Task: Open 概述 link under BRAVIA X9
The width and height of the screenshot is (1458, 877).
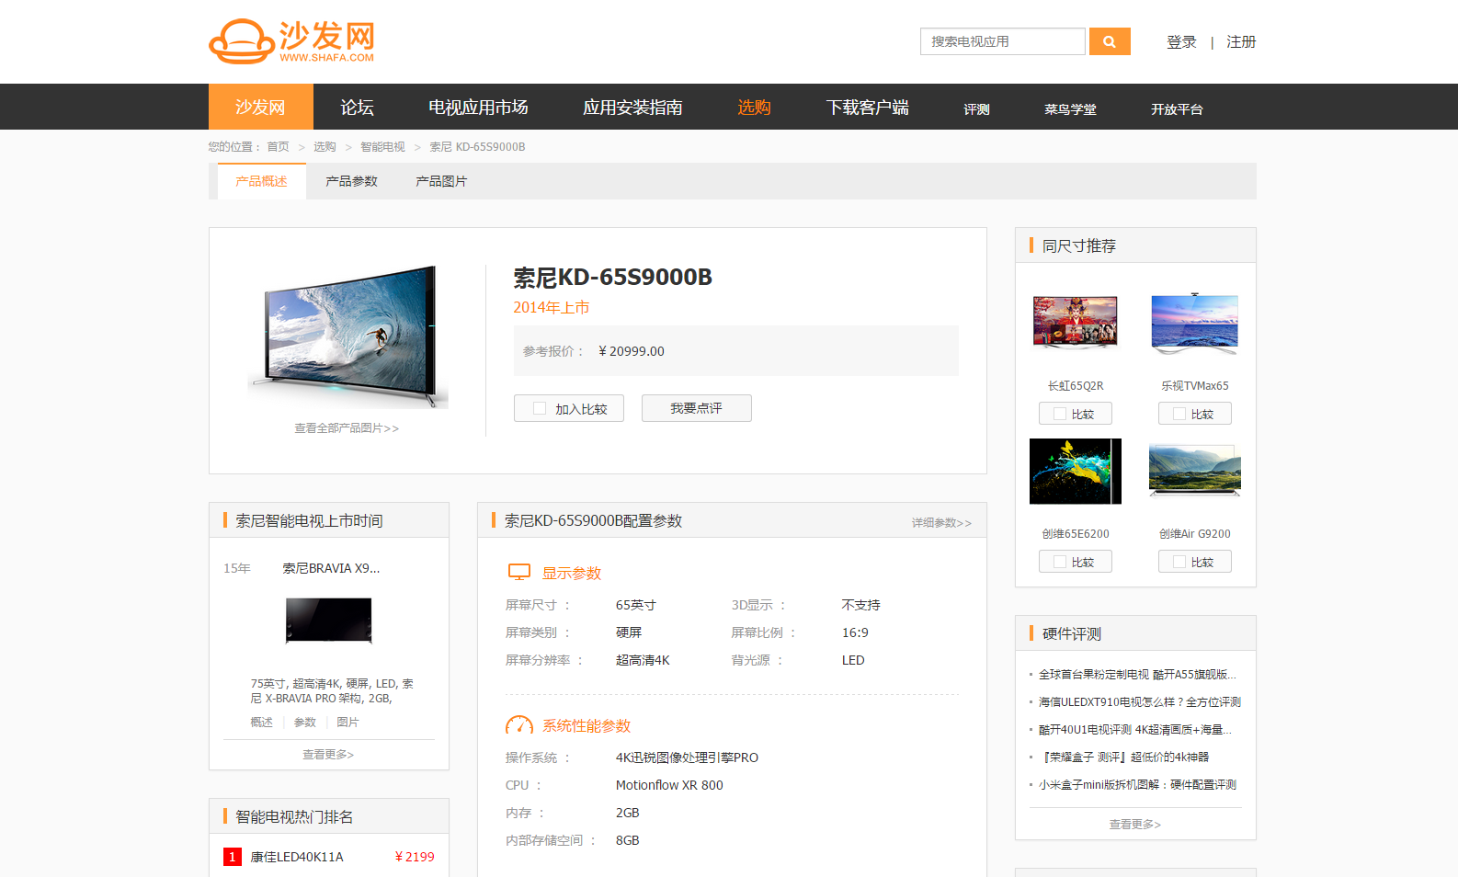Action: pyautogui.click(x=261, y=723)
